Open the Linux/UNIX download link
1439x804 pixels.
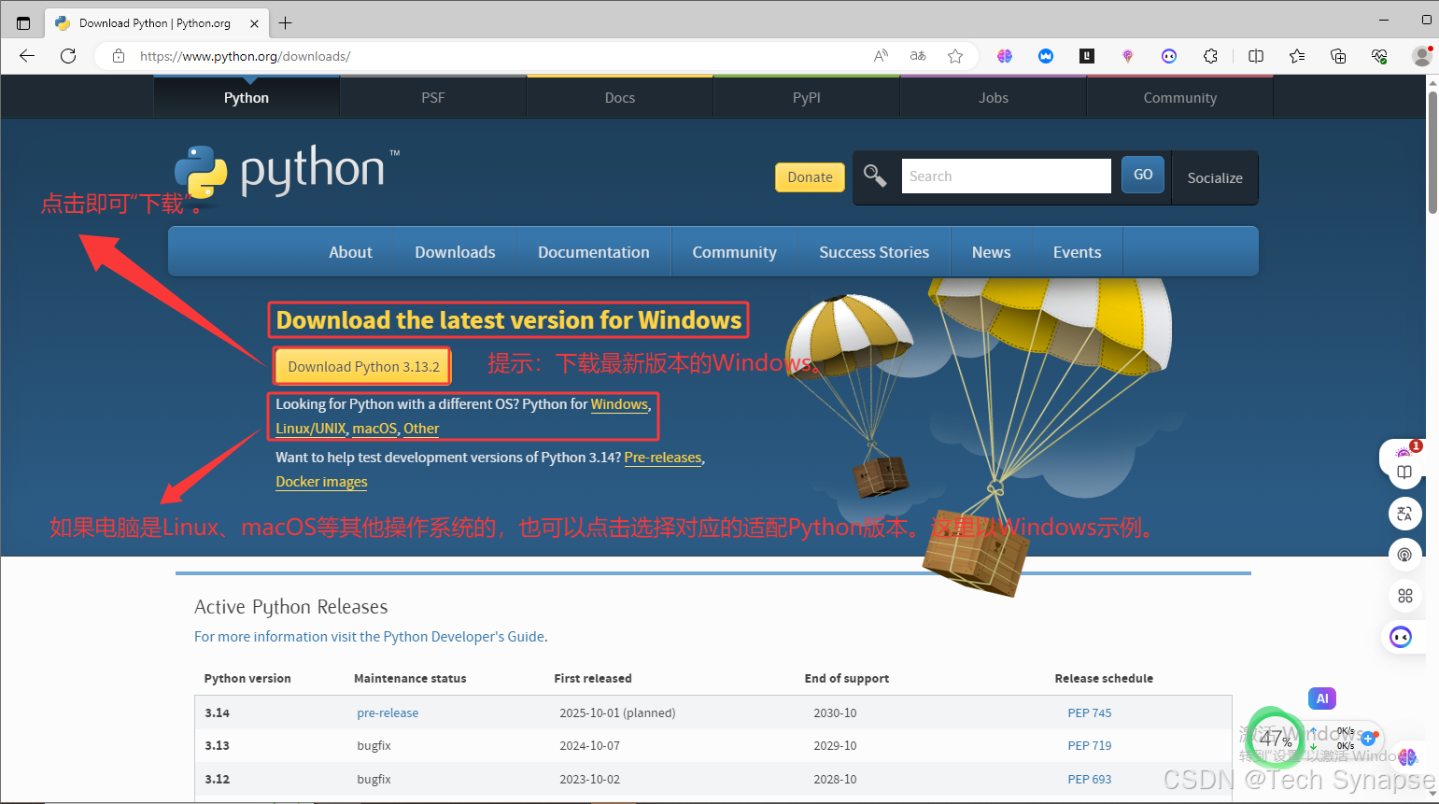(x=311, y=429)
